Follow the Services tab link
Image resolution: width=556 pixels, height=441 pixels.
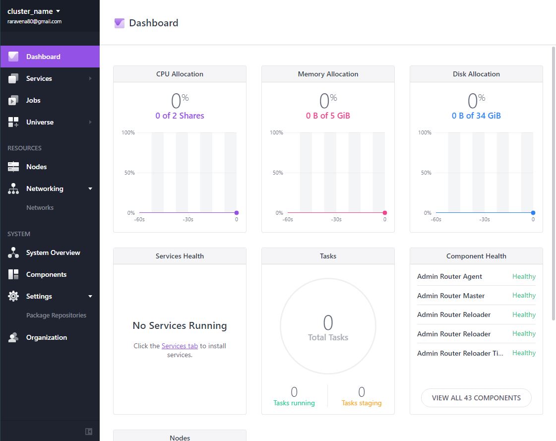pyautogui.click(x=180, y=346)
